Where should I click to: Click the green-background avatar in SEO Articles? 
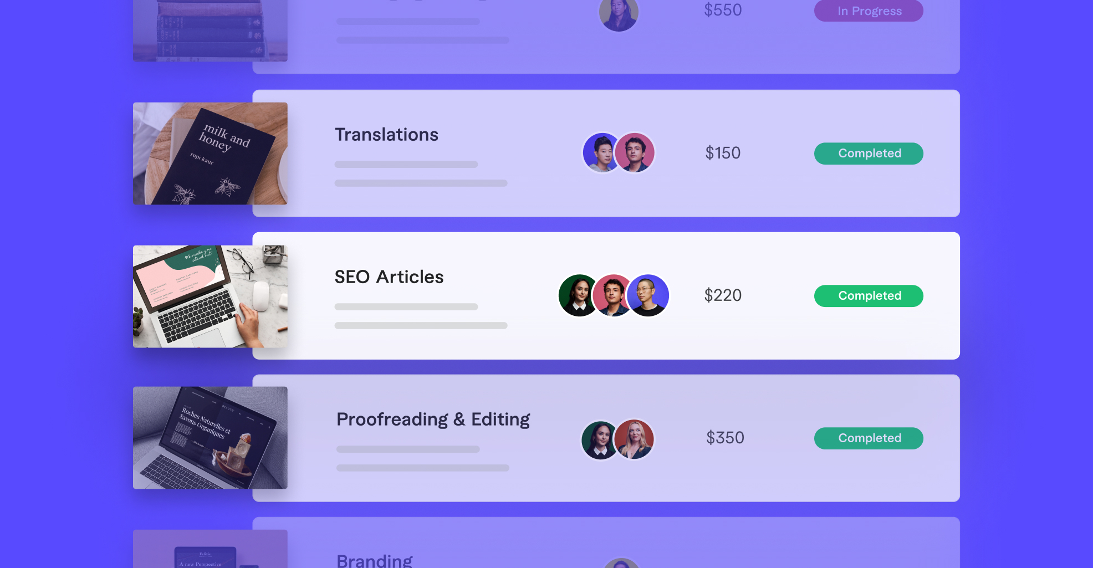coord(578,295)
